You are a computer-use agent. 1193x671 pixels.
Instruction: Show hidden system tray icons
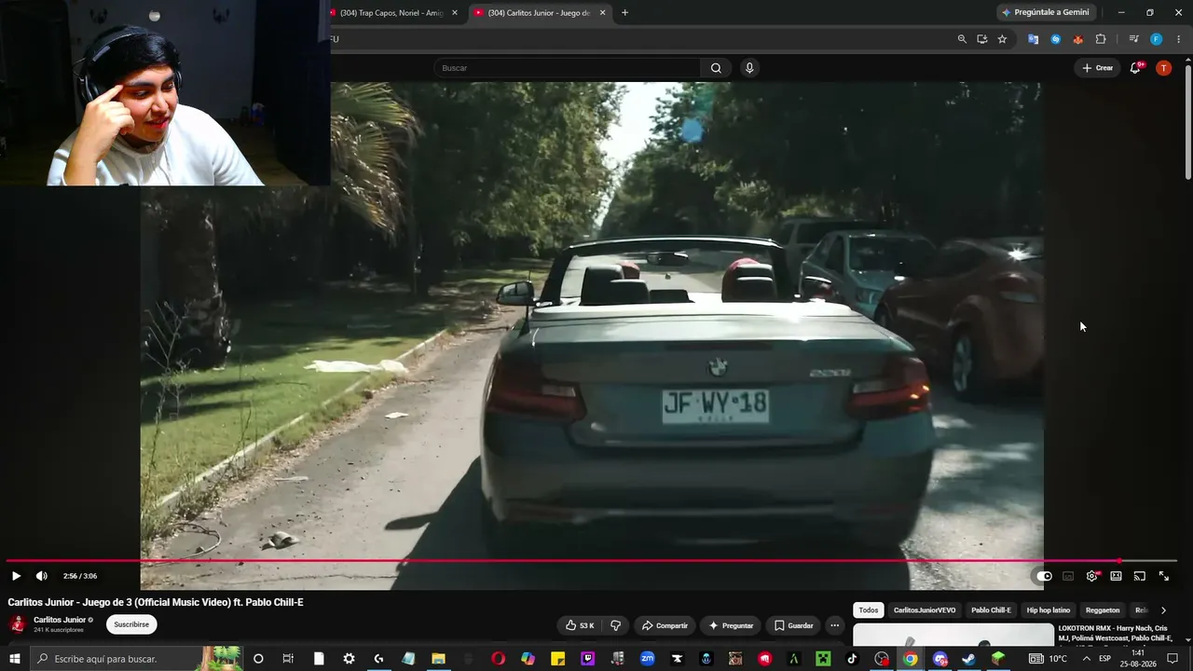click(1086, 659)
